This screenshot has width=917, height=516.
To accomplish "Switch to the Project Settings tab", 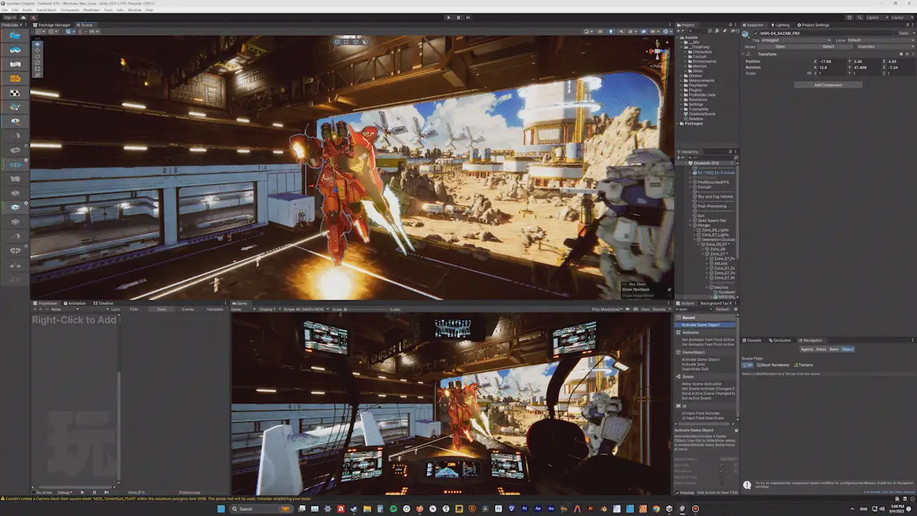I will 812,25.
